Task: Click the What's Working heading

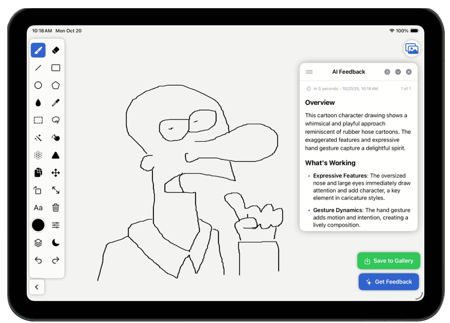Action: (330, 163)
